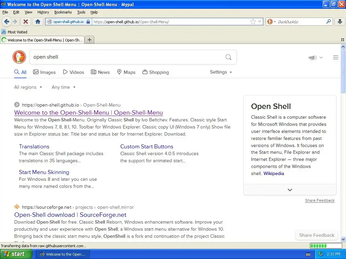Image resolution: width=346 pixels, height=259 pixels.
Task: List all tabs using the grid icon
Action: tap(343, 40)
